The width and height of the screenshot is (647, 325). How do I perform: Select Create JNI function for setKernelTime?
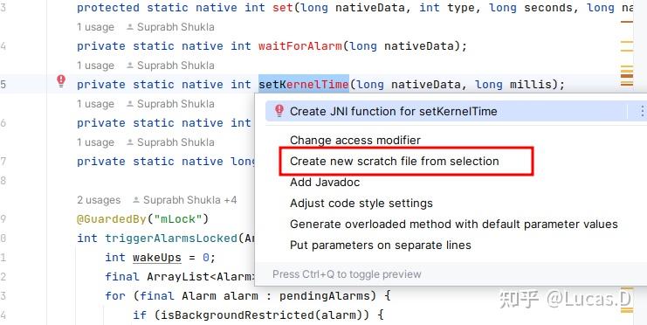pos(393,111)
